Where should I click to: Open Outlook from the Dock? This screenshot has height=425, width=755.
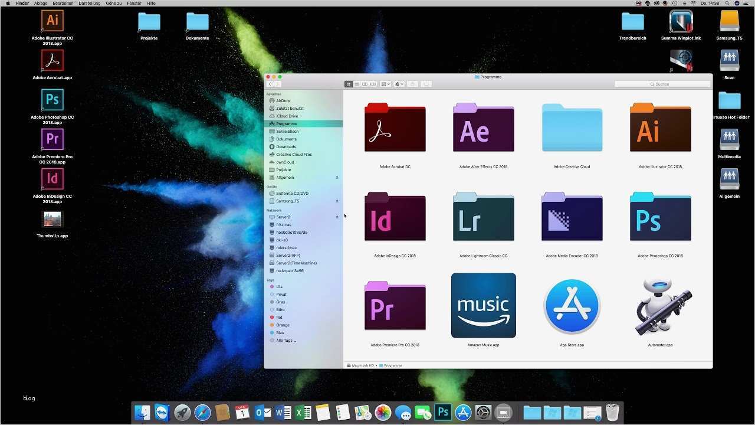point(263,413)
